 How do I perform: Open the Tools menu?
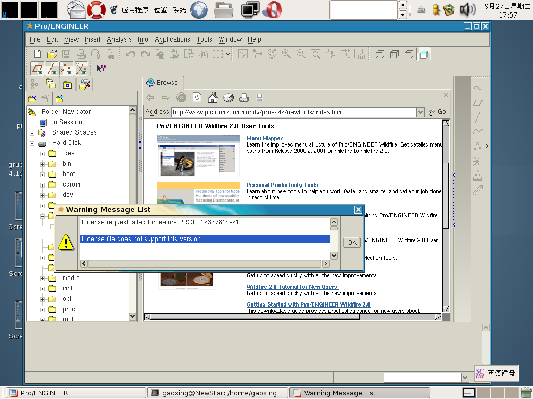pyautogui.click(x=204, y=39)
